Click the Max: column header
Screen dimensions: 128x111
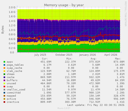[118, 59]
